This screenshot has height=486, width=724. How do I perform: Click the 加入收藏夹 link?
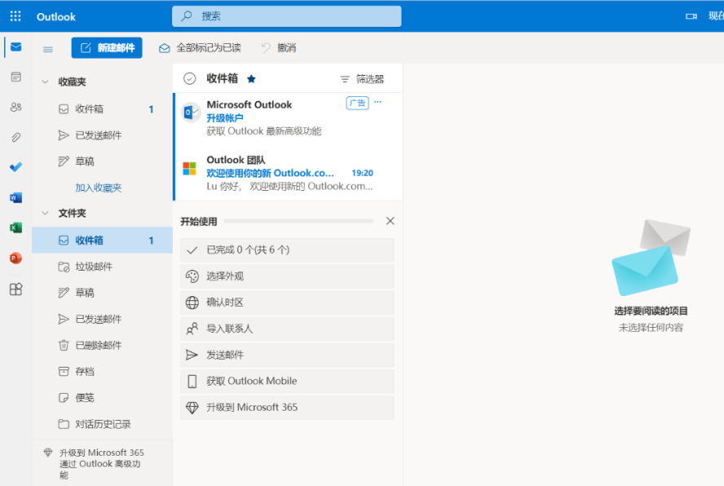coord(98,188)
